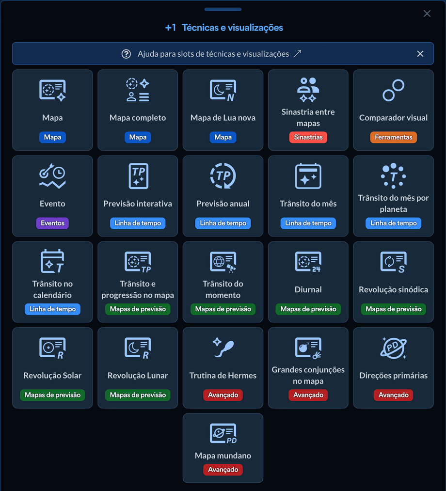
Task: Open the Mapa de Lua nova icon
Action: [223, 91]
